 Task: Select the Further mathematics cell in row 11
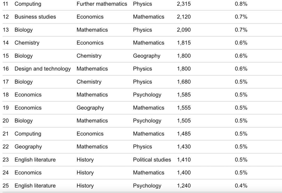[x=102, y=4]
